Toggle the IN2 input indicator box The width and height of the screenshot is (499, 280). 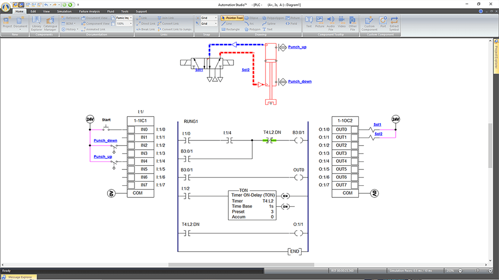(131, 145)
